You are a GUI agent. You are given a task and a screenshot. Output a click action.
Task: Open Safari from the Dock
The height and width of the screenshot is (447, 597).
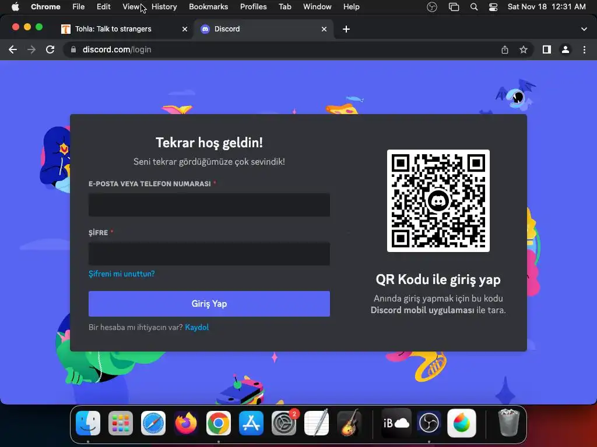coord(153,423)
